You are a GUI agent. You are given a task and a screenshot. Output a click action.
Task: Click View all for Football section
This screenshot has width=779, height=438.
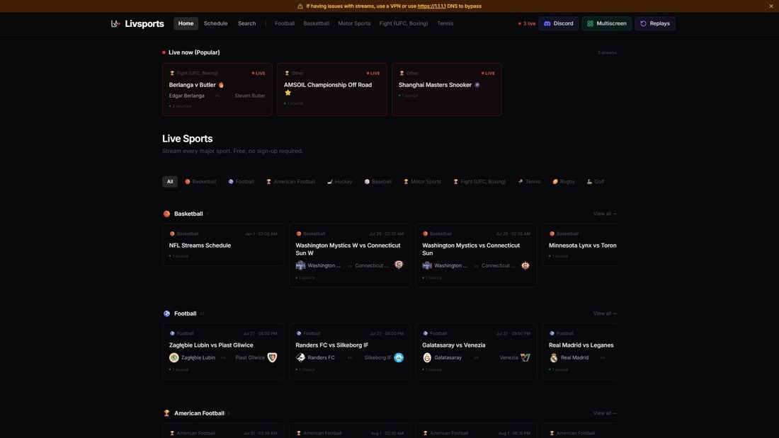point(605,314)
